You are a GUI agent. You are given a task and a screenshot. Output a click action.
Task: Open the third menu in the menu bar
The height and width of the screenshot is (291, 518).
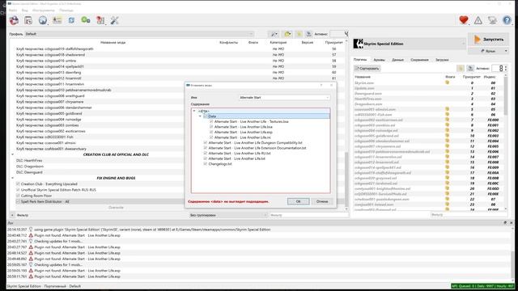(x=43, y=11)
